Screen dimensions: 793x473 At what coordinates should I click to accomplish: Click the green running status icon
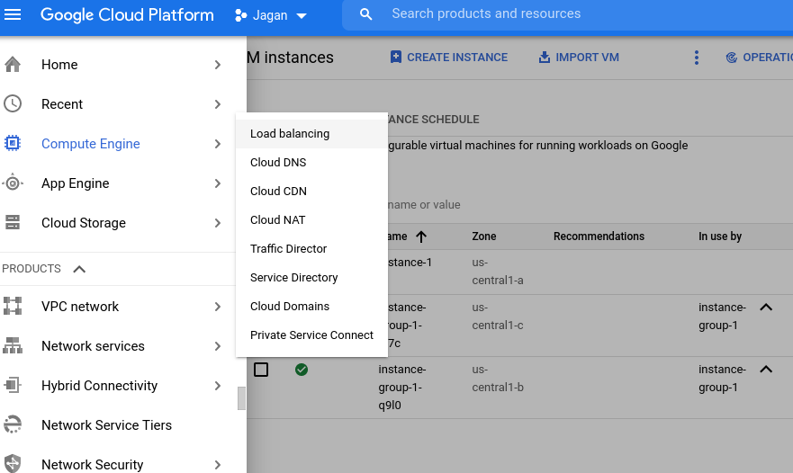pyautogui.click(x=302, y=370)
